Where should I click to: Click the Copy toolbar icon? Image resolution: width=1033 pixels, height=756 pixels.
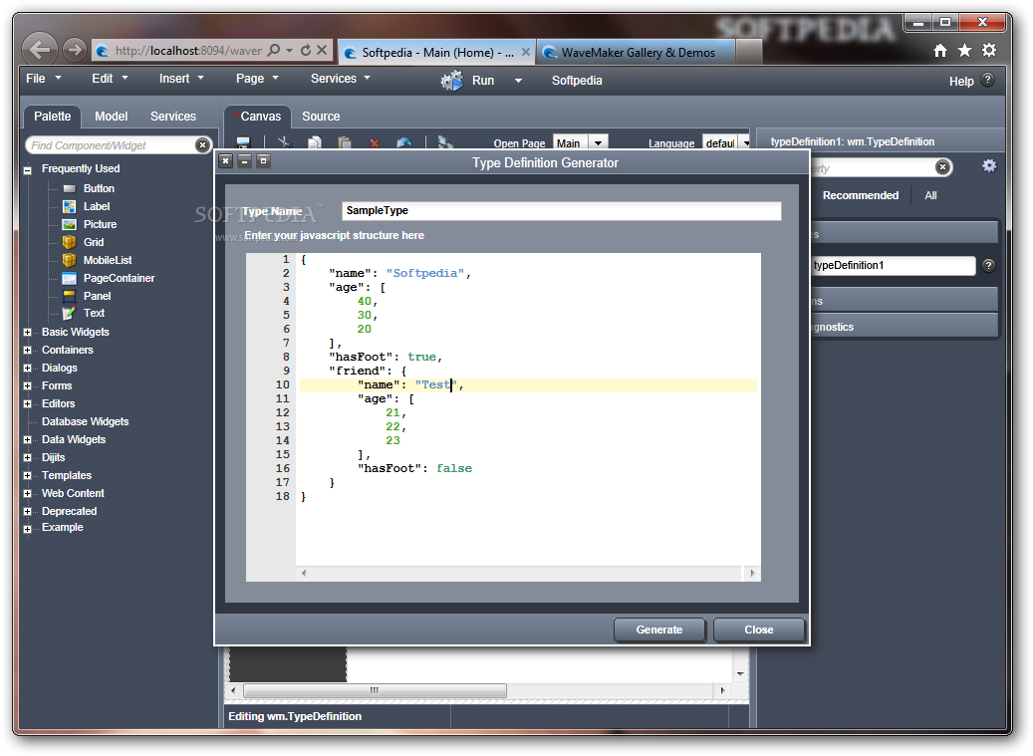pyautogui.click(x=316, y=142)
